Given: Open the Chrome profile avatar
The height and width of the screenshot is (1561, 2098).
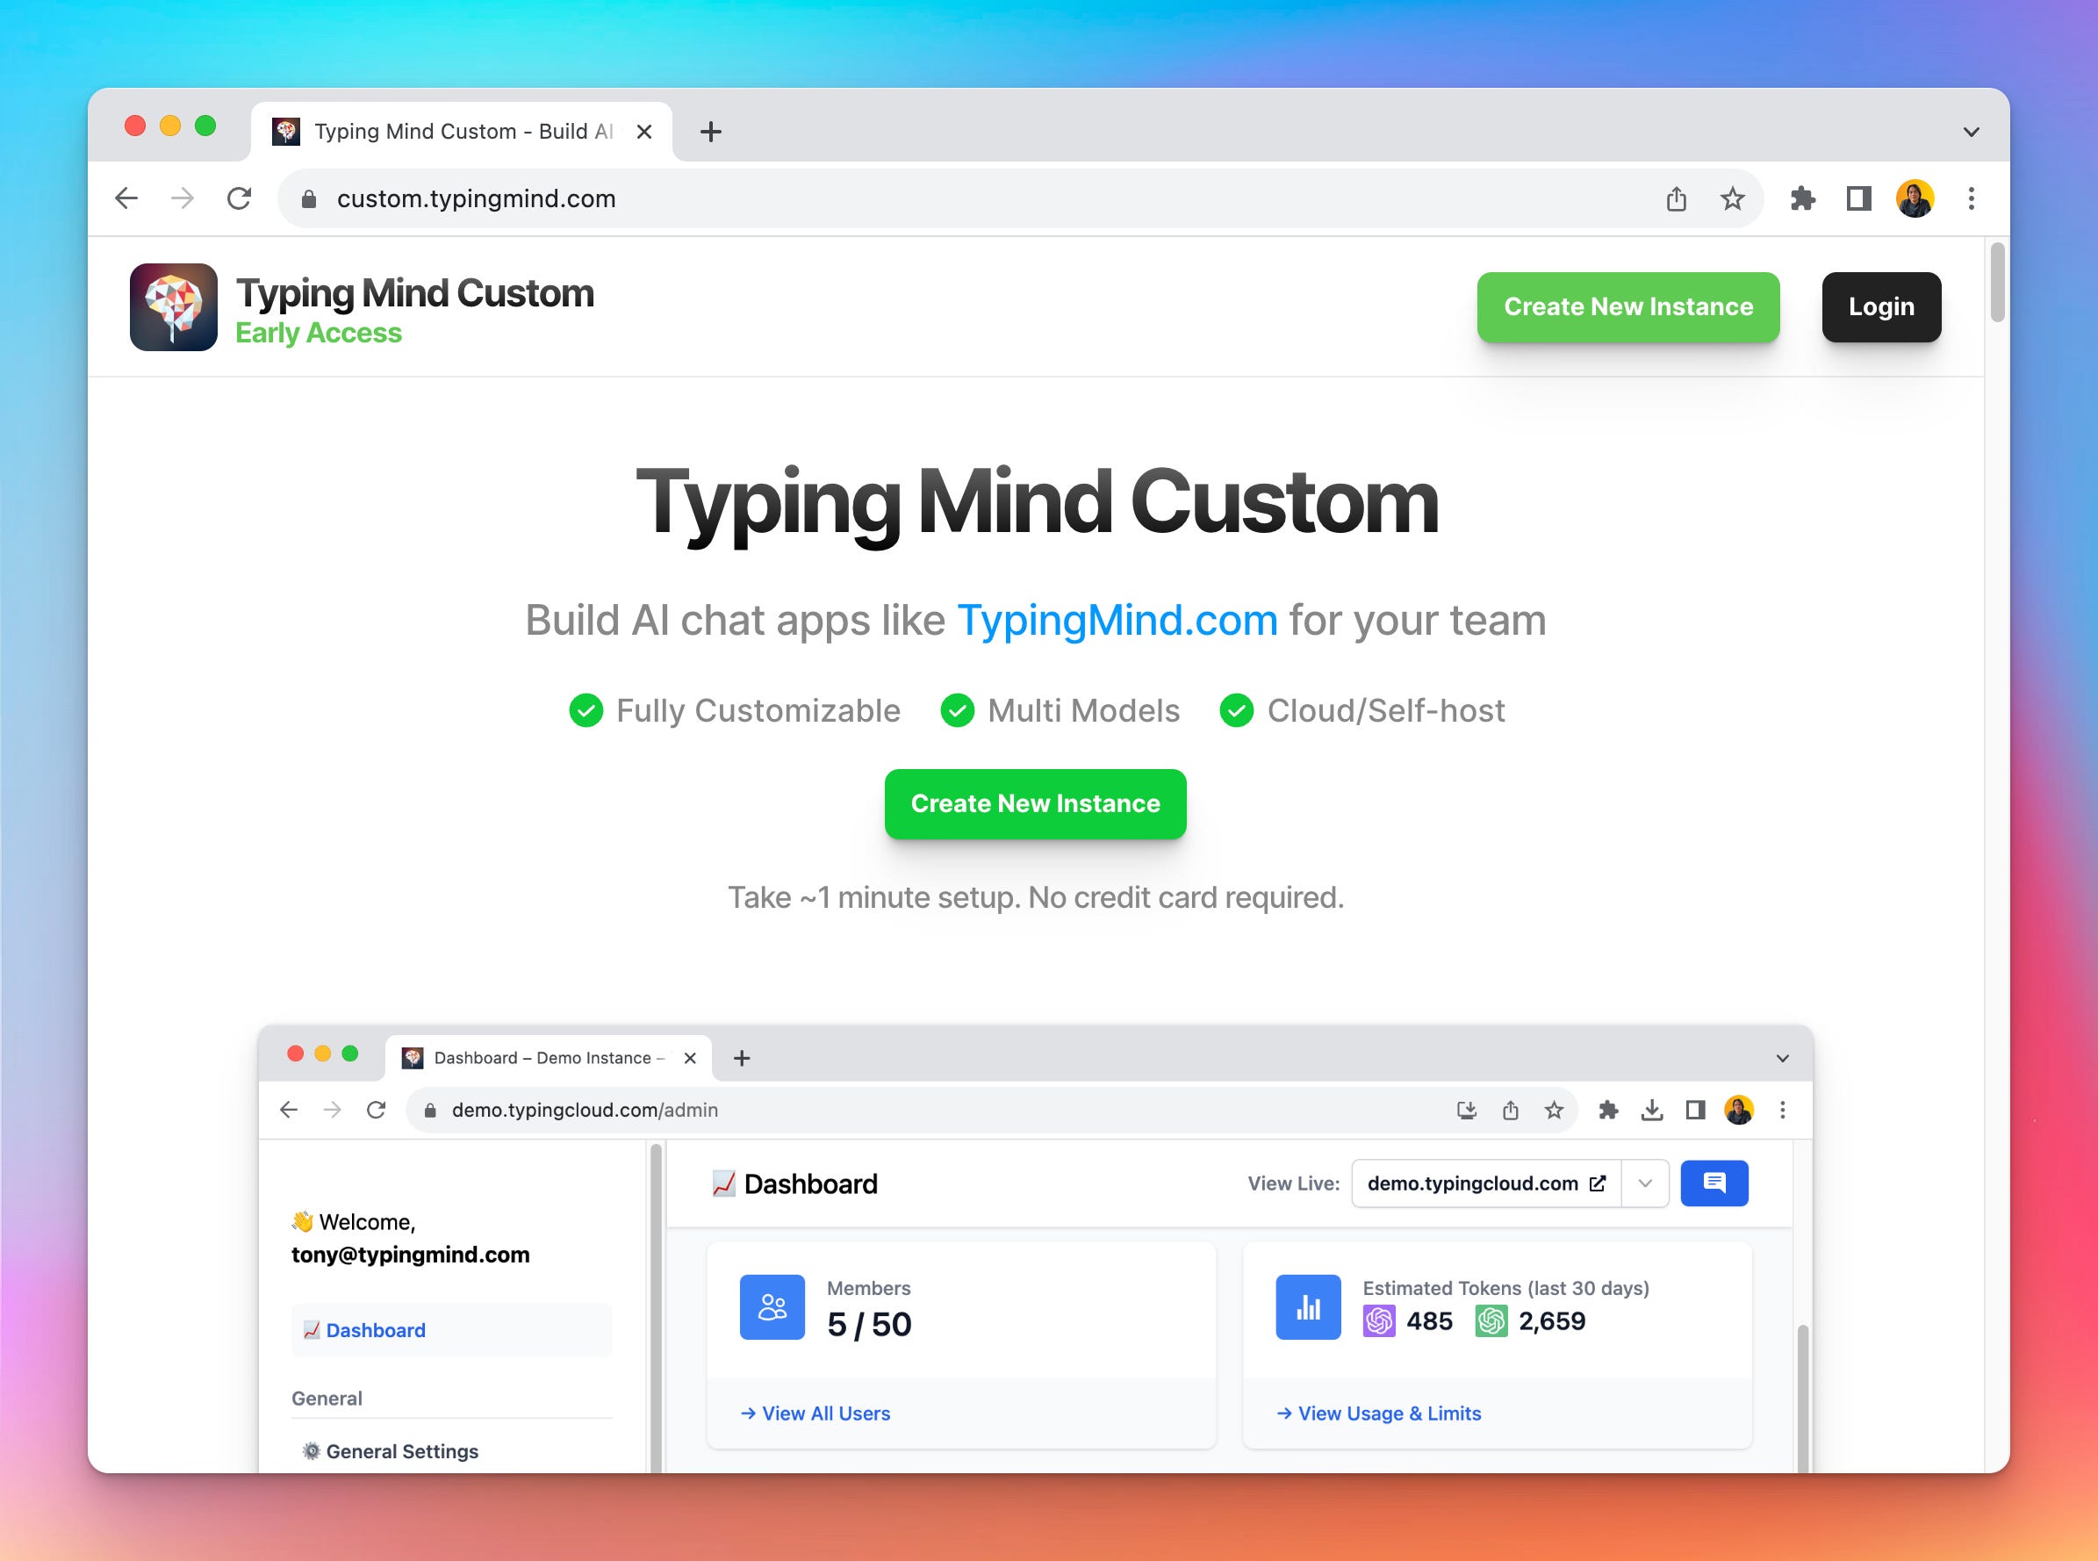Looking at the screenshot, I should (1915, 198).
